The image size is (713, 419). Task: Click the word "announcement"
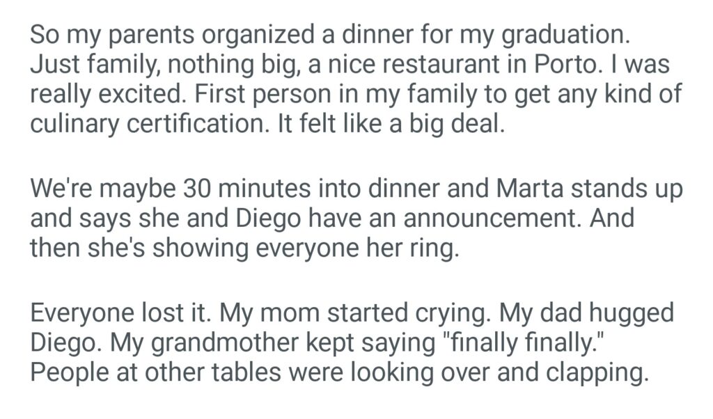(x=471, y=219)
